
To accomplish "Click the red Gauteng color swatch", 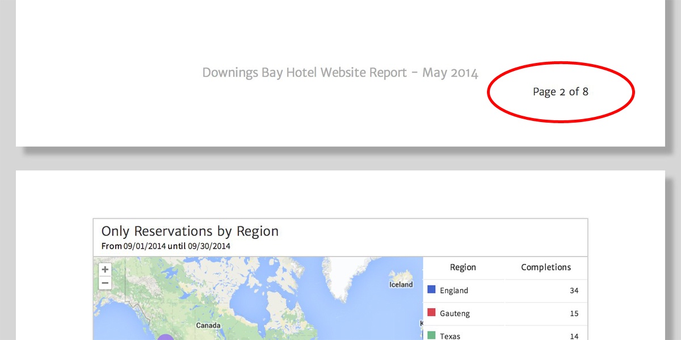I will point(431,313).
